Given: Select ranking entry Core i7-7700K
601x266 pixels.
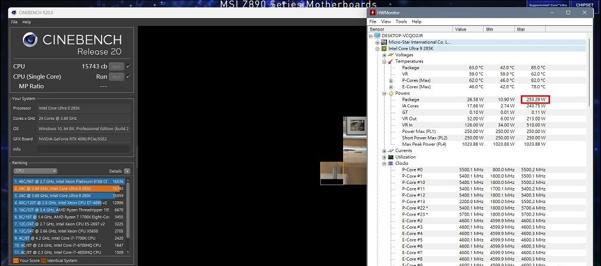Looking at the screenshot, I should click(x=69, y=238).
